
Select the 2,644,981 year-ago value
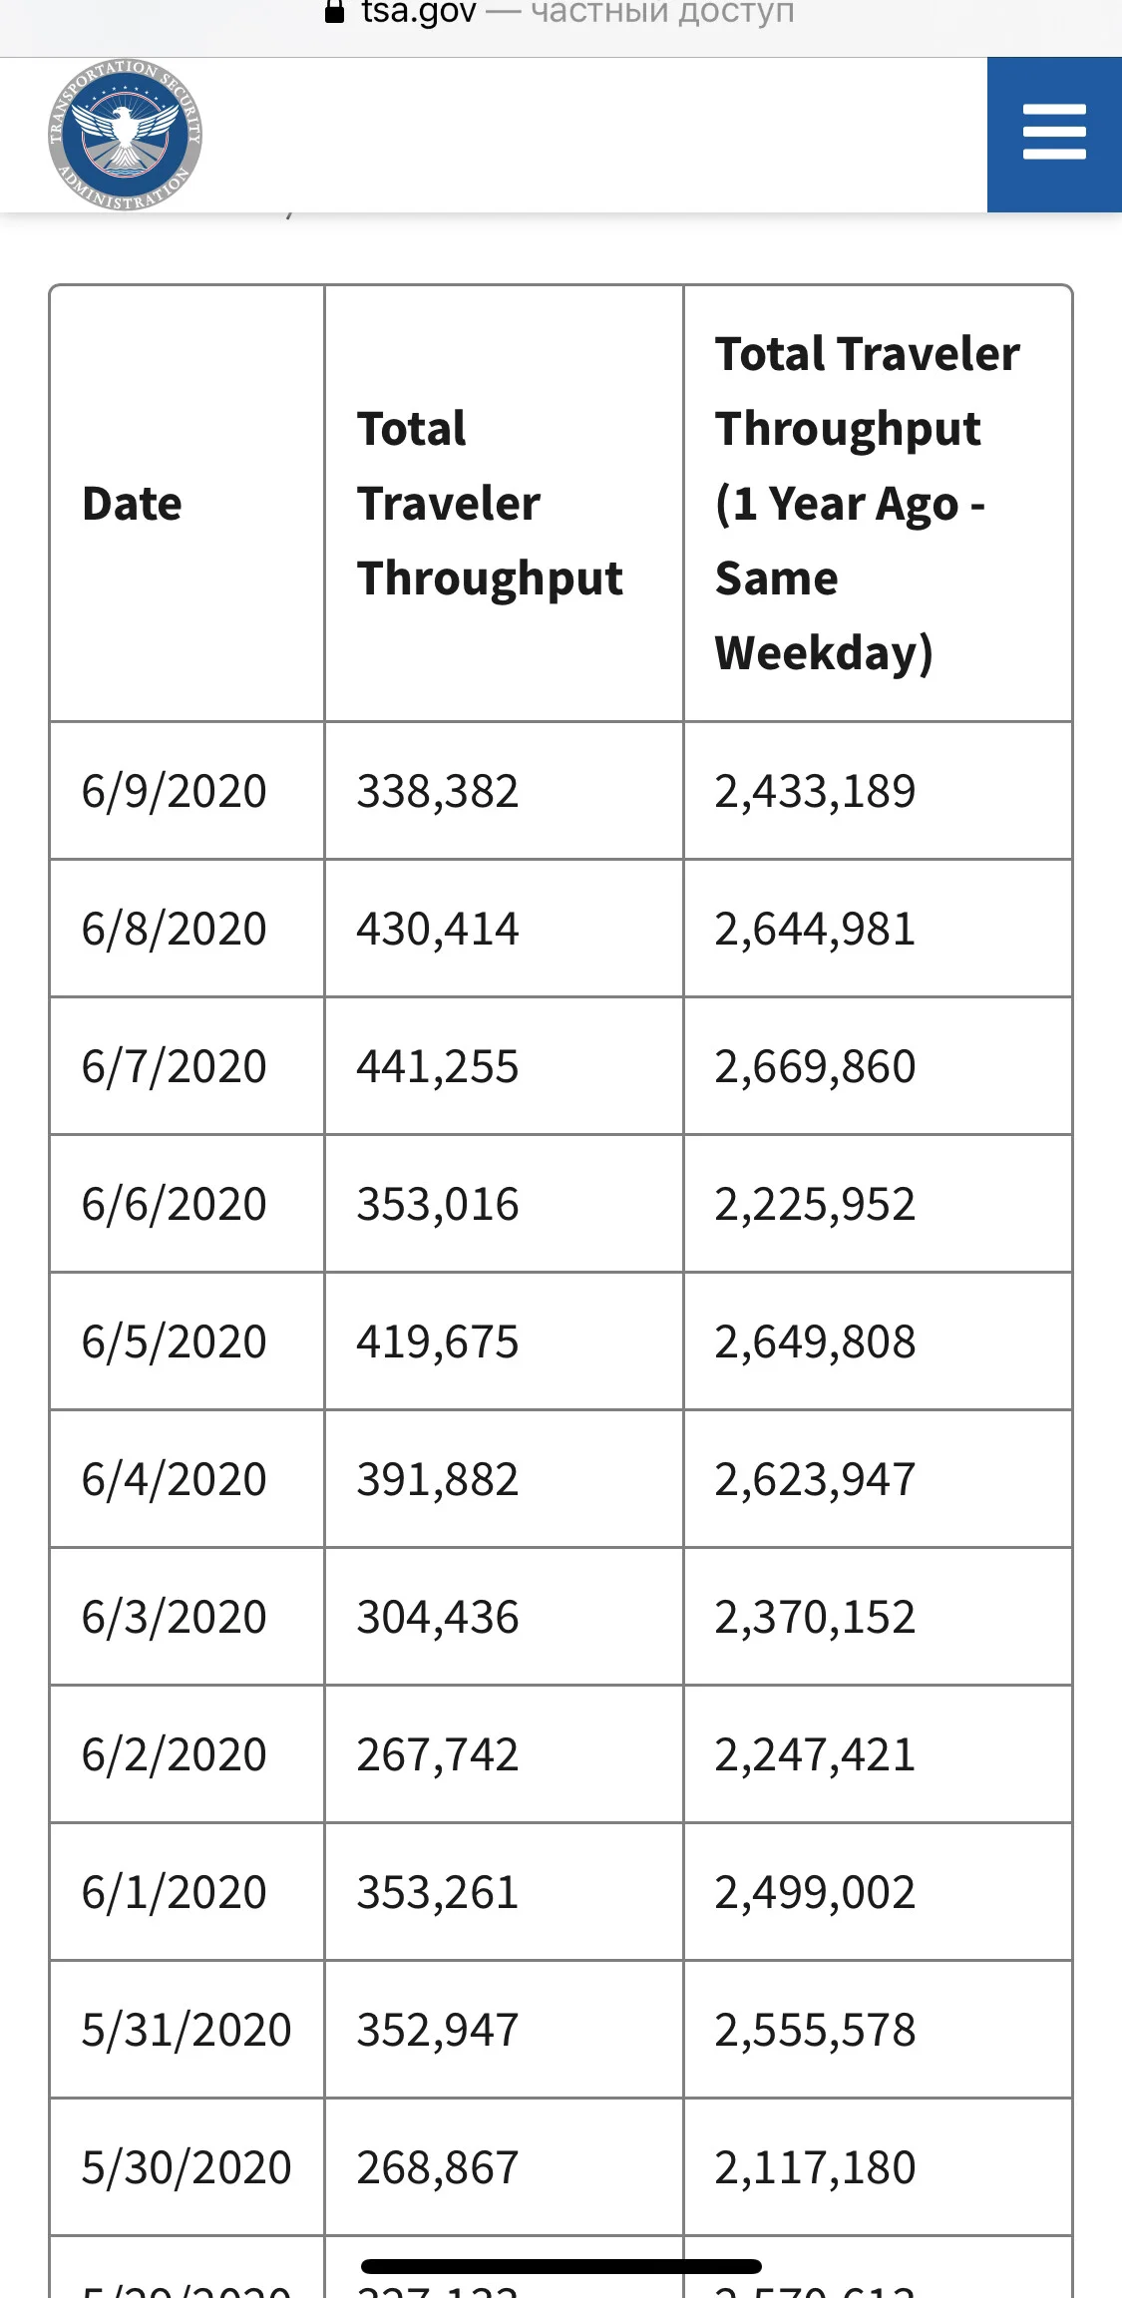pos(878,928)
